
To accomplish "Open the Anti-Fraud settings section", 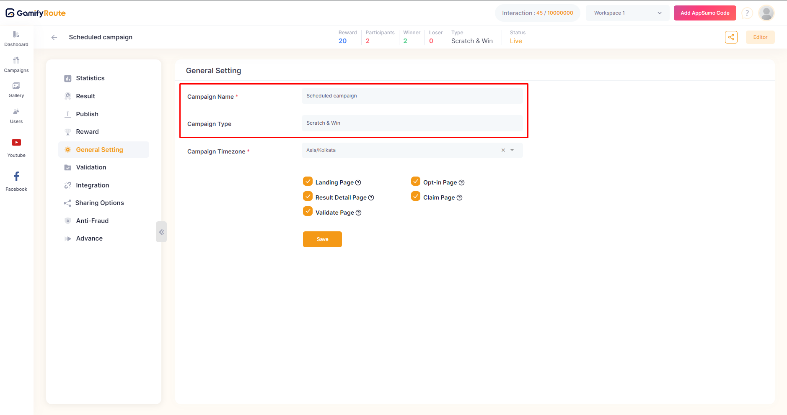I will pos(92,221).
